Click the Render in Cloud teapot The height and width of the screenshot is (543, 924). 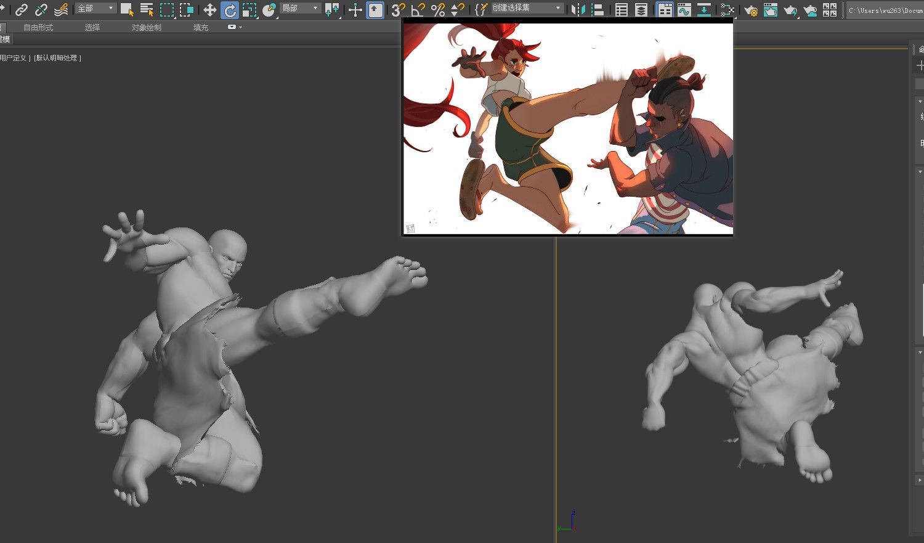[x=811, y=9]
